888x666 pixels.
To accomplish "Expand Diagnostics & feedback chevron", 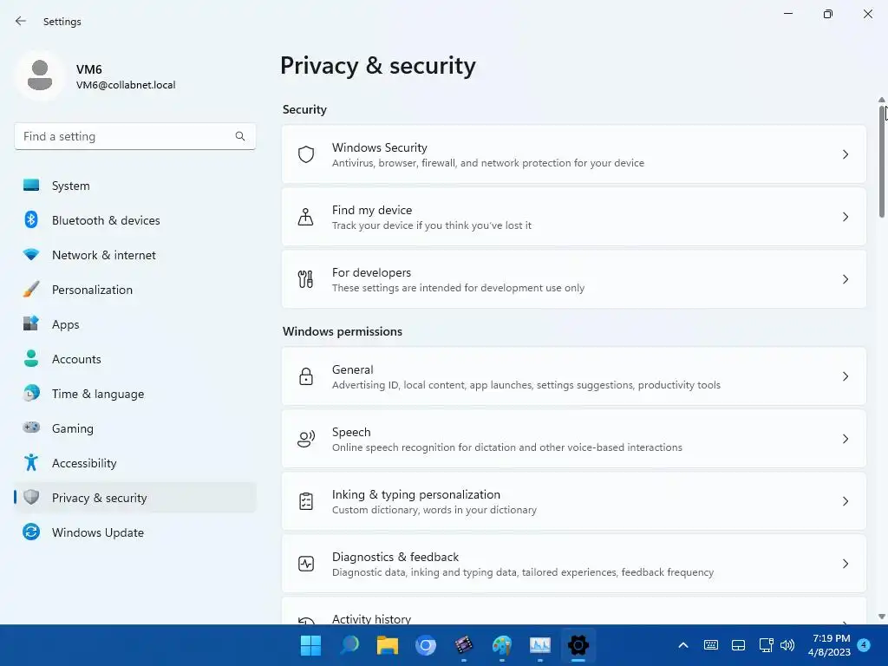I will pyautogui.click(x=845, y=564).
